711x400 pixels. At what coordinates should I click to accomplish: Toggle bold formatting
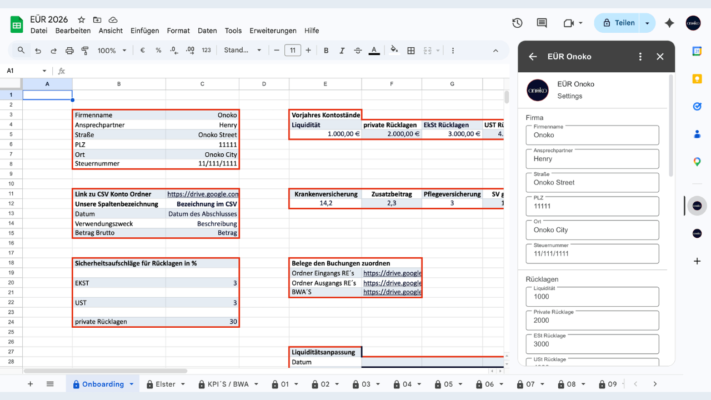[326, 51]
